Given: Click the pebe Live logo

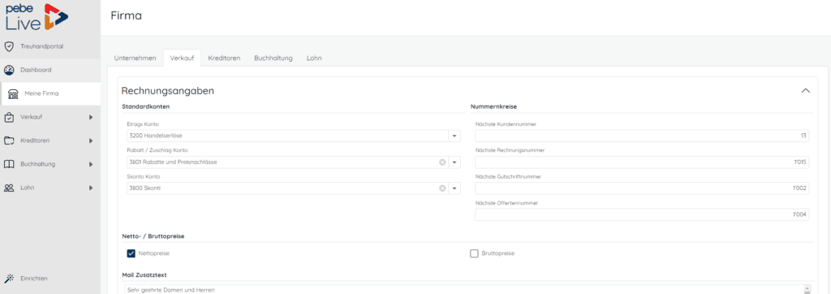Looking at the screenshot, I should tap(37, 16).
